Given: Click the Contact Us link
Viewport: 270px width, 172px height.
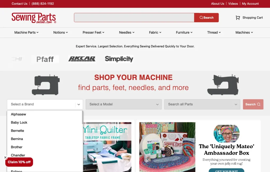Looking at the screenshot, I should point(20,4).
